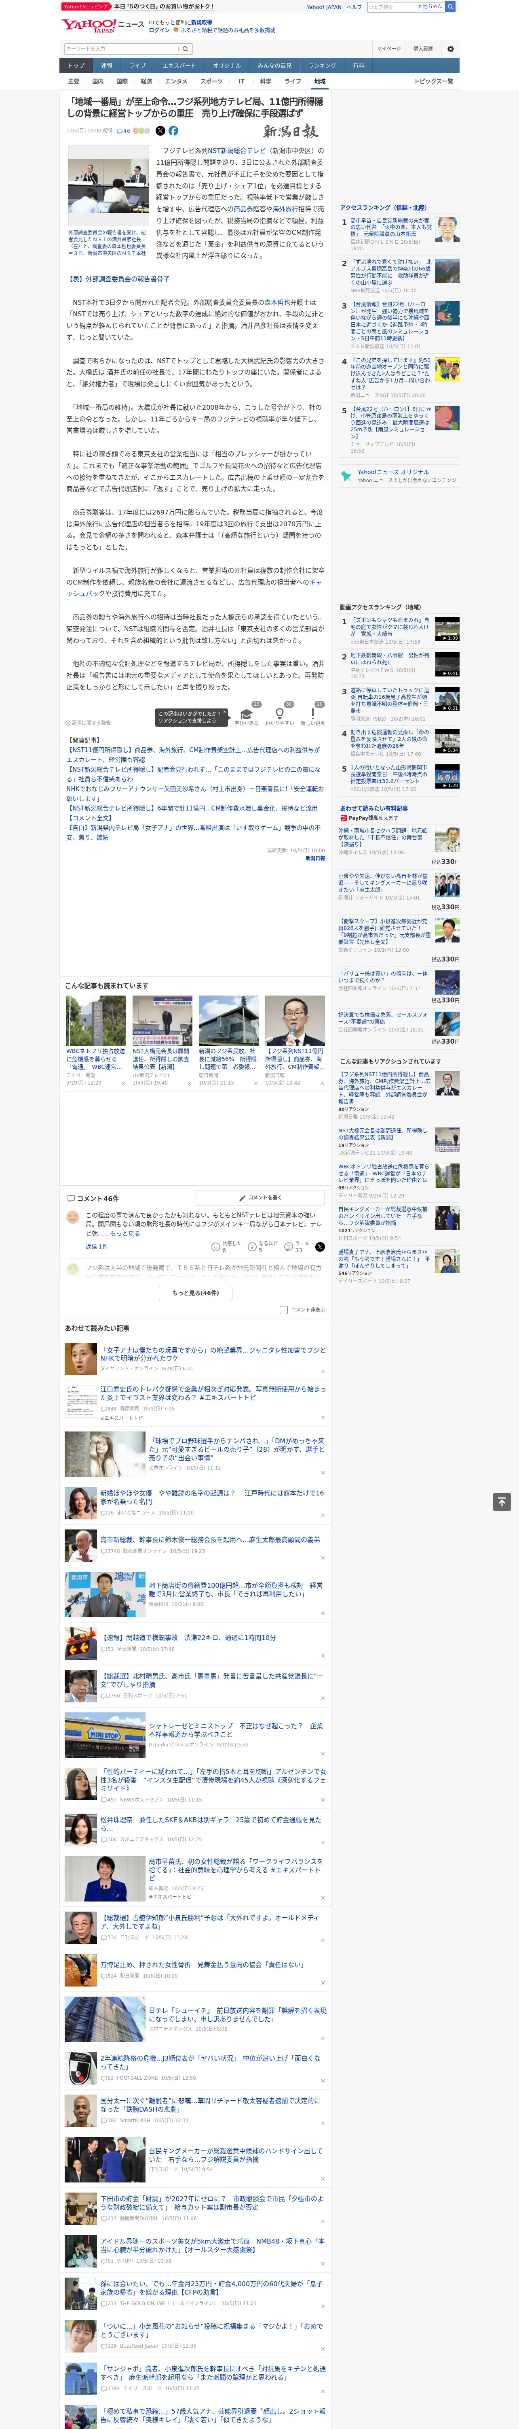Open the press conference article photo

click(x=108, y=185)
